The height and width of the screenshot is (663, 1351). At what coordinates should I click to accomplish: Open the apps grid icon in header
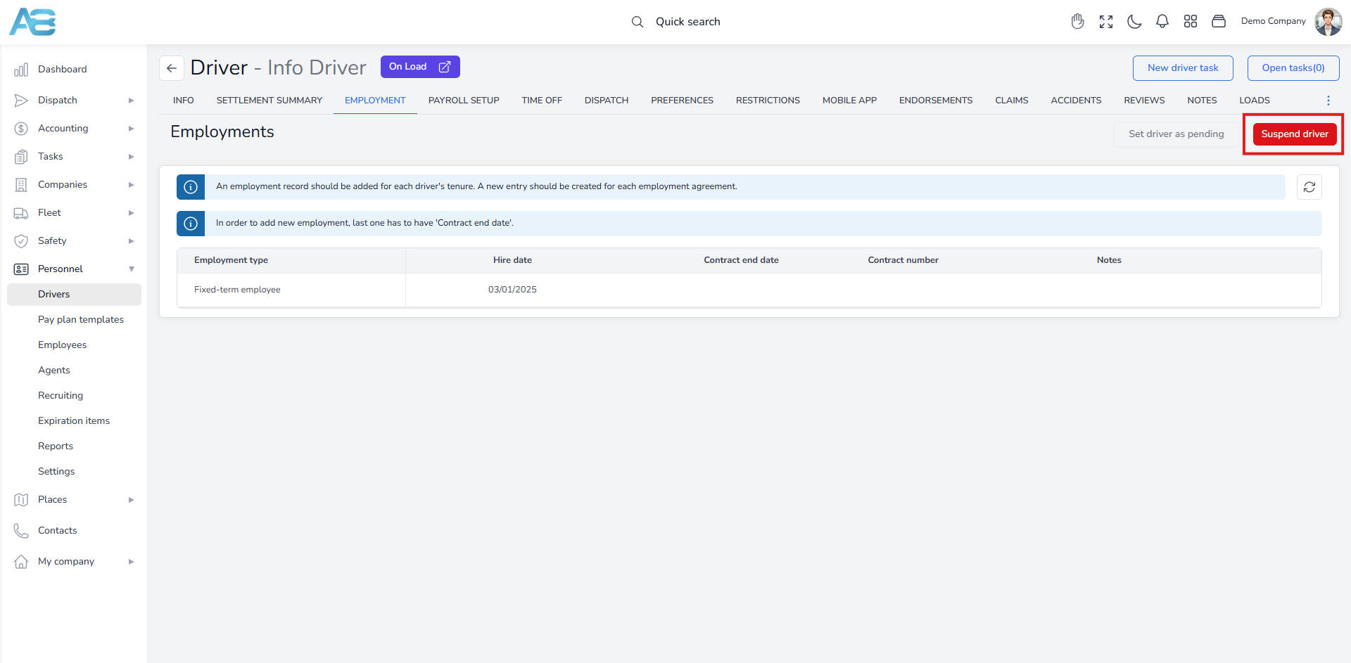(x=1190, y=22)
